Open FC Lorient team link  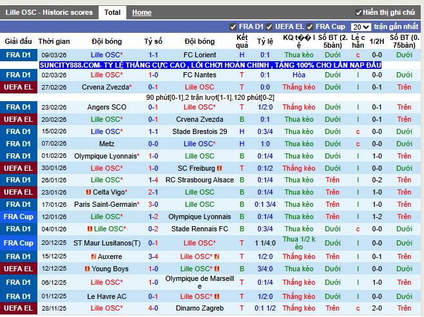point(200,55)
